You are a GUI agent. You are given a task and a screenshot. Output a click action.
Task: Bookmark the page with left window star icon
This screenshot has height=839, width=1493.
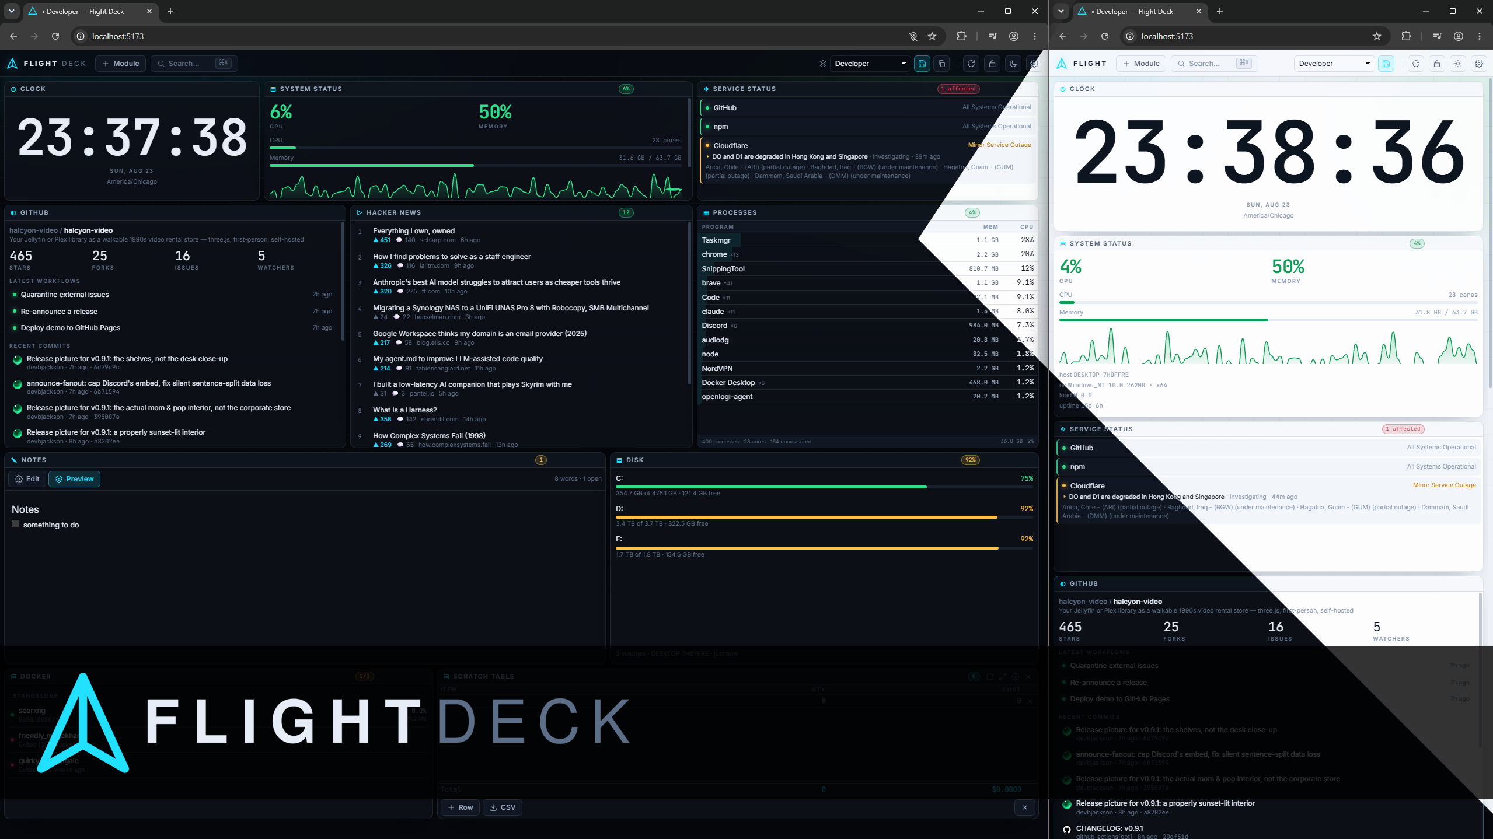(932, 36)
